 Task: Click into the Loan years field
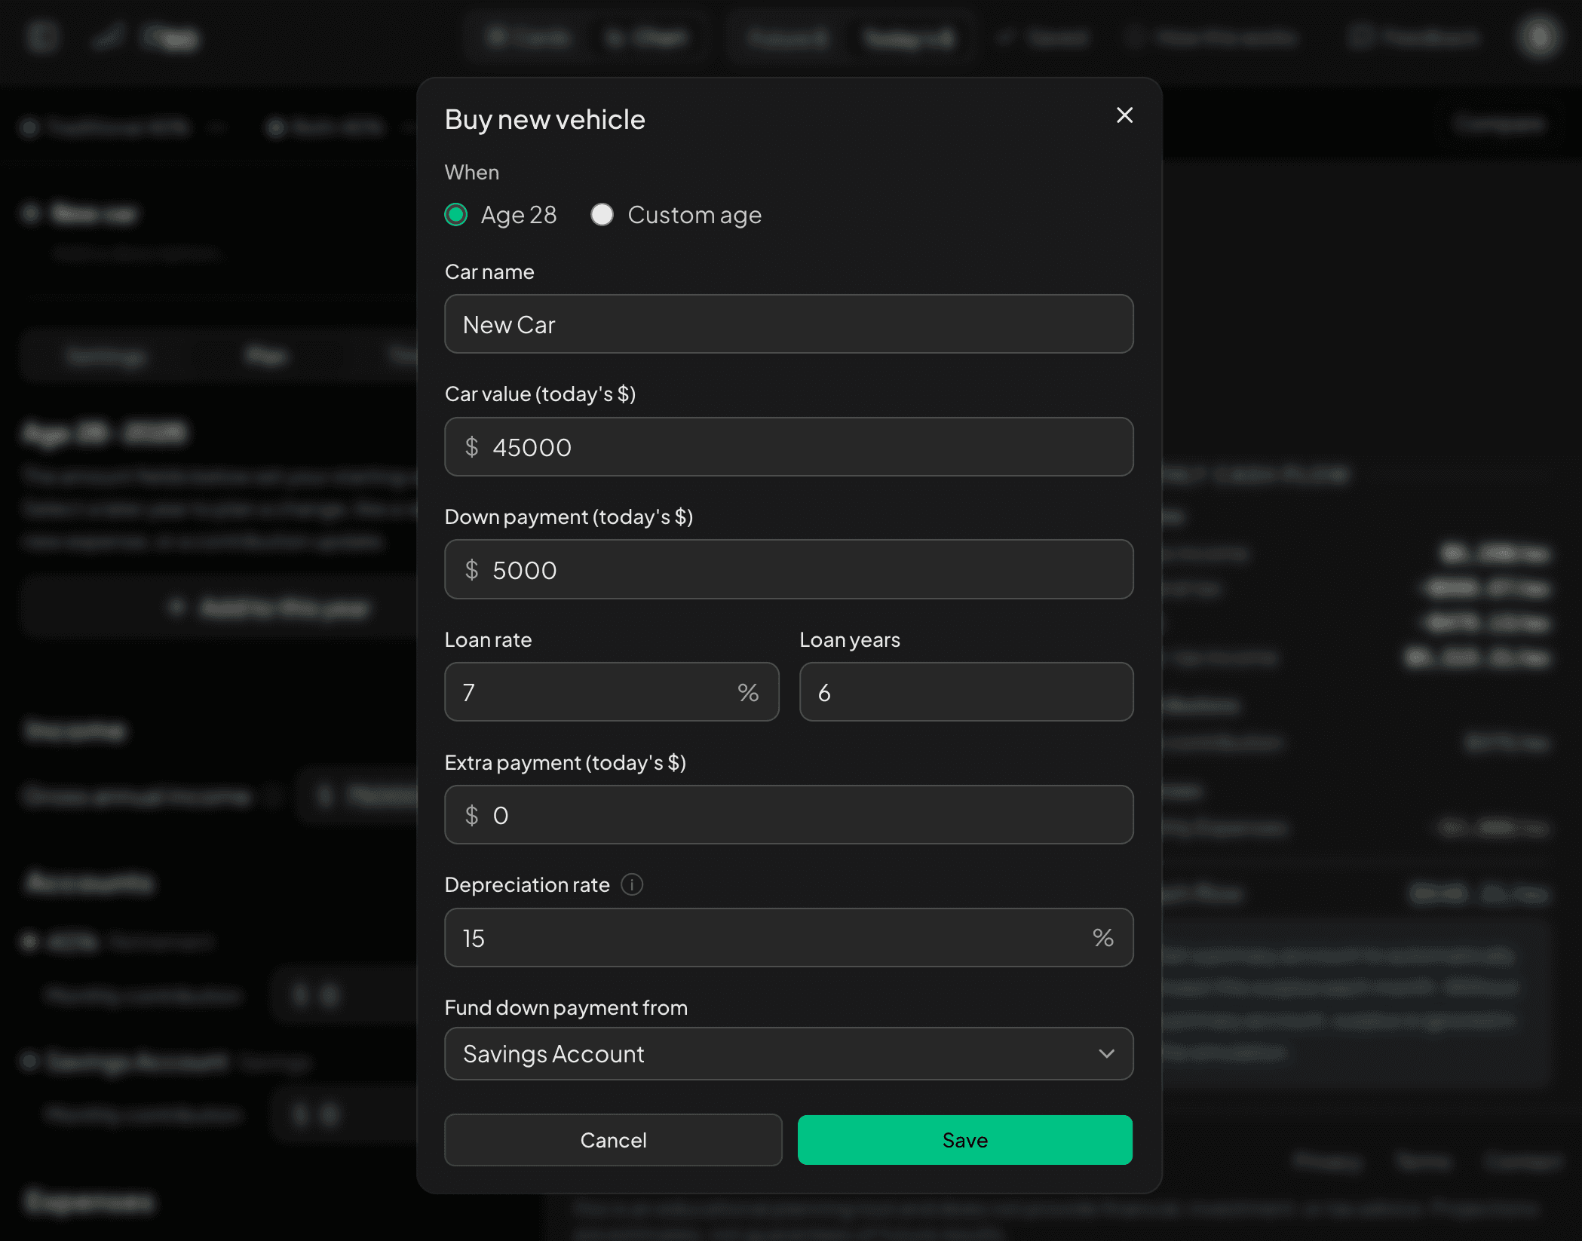pos(966,692)
